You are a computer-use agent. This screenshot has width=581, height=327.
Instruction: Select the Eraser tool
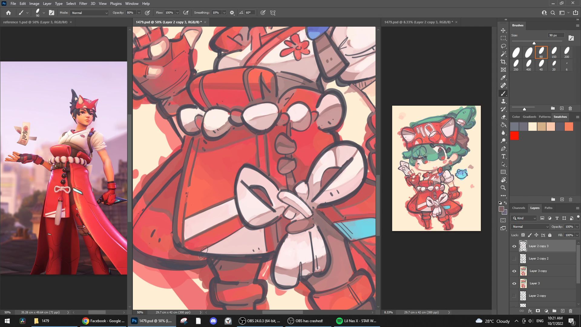coord(503,117)
